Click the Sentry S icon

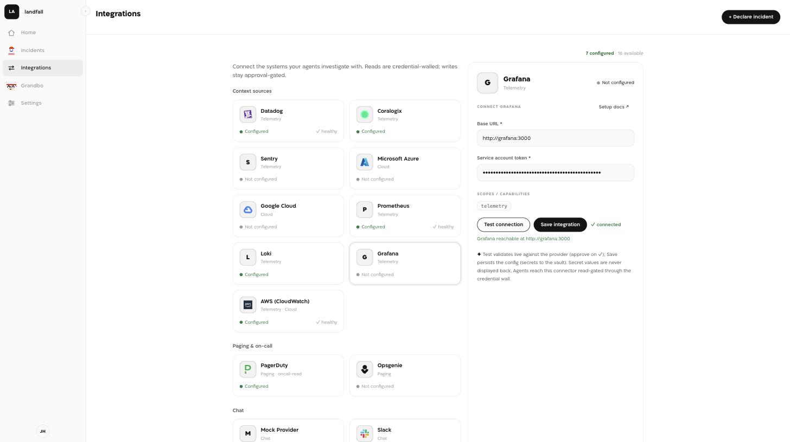pyautogui.click(x=248, y=162)
